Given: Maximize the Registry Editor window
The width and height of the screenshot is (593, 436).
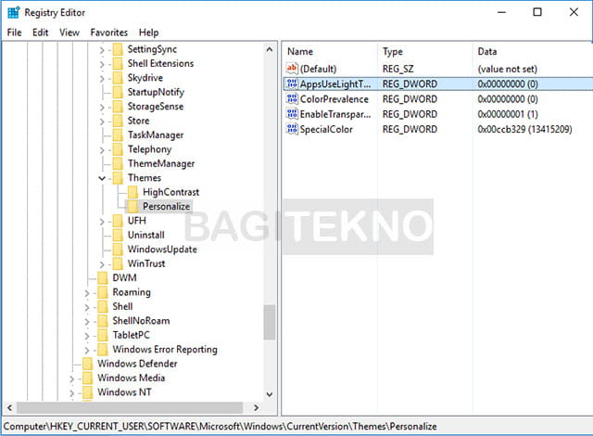Looking at the screenshot, I should pyautogui.click(x=537, y=12).
